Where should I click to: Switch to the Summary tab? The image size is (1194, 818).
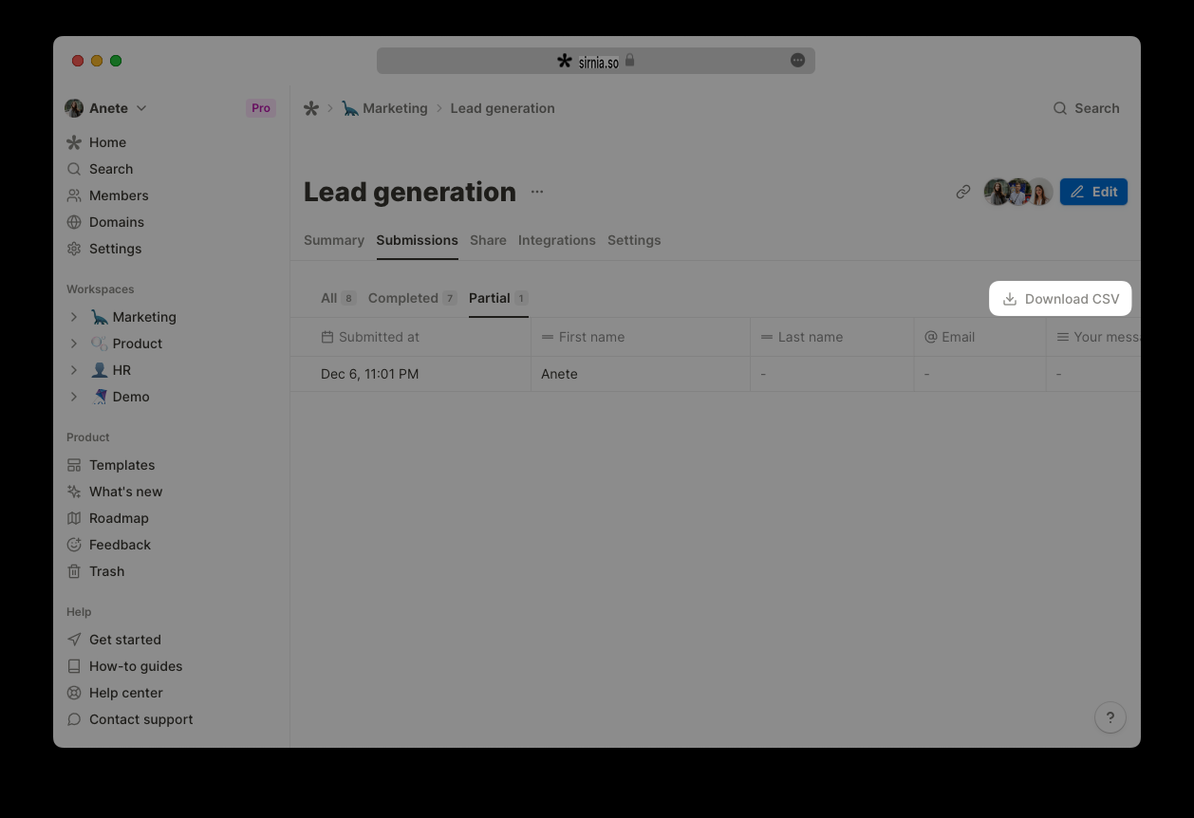(x=334, y=240)
